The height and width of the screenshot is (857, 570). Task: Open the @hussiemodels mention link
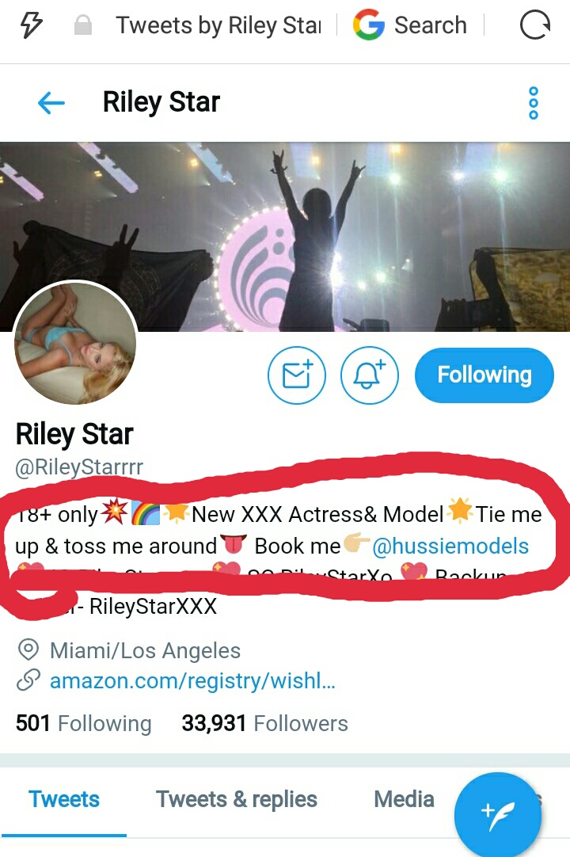(x=450, y=546)
